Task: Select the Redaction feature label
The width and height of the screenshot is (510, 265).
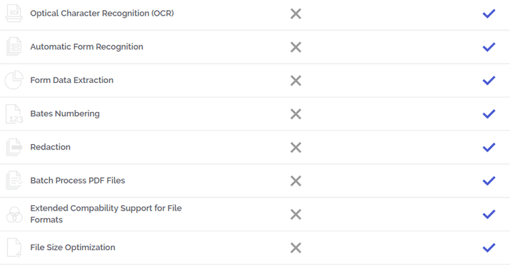Action: click(x=50, y=147)
